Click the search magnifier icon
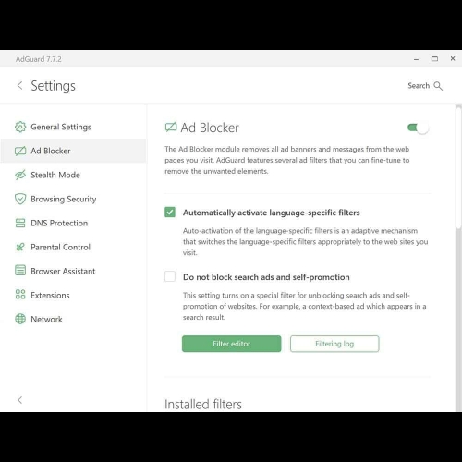The height and width of the screenshot is (462, 462). [438, 86]
